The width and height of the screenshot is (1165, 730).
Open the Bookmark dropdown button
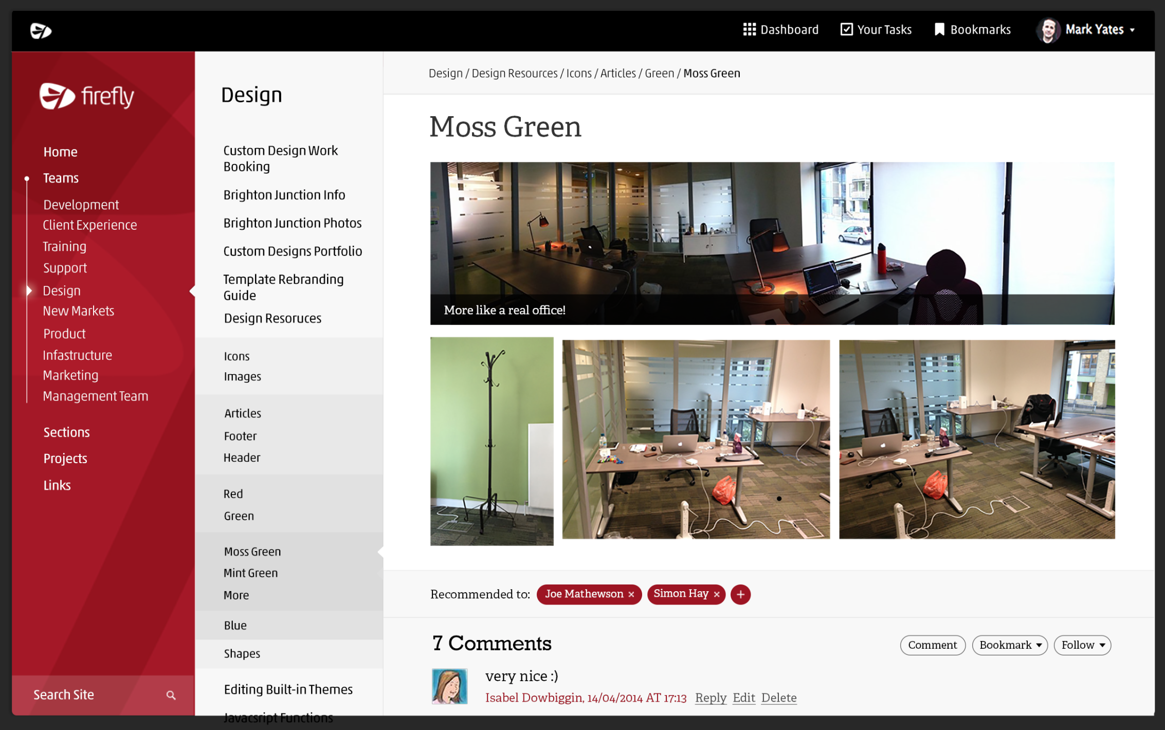[1010, 645]
